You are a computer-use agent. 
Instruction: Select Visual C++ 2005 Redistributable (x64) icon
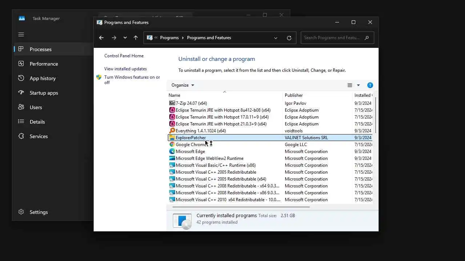172,179
